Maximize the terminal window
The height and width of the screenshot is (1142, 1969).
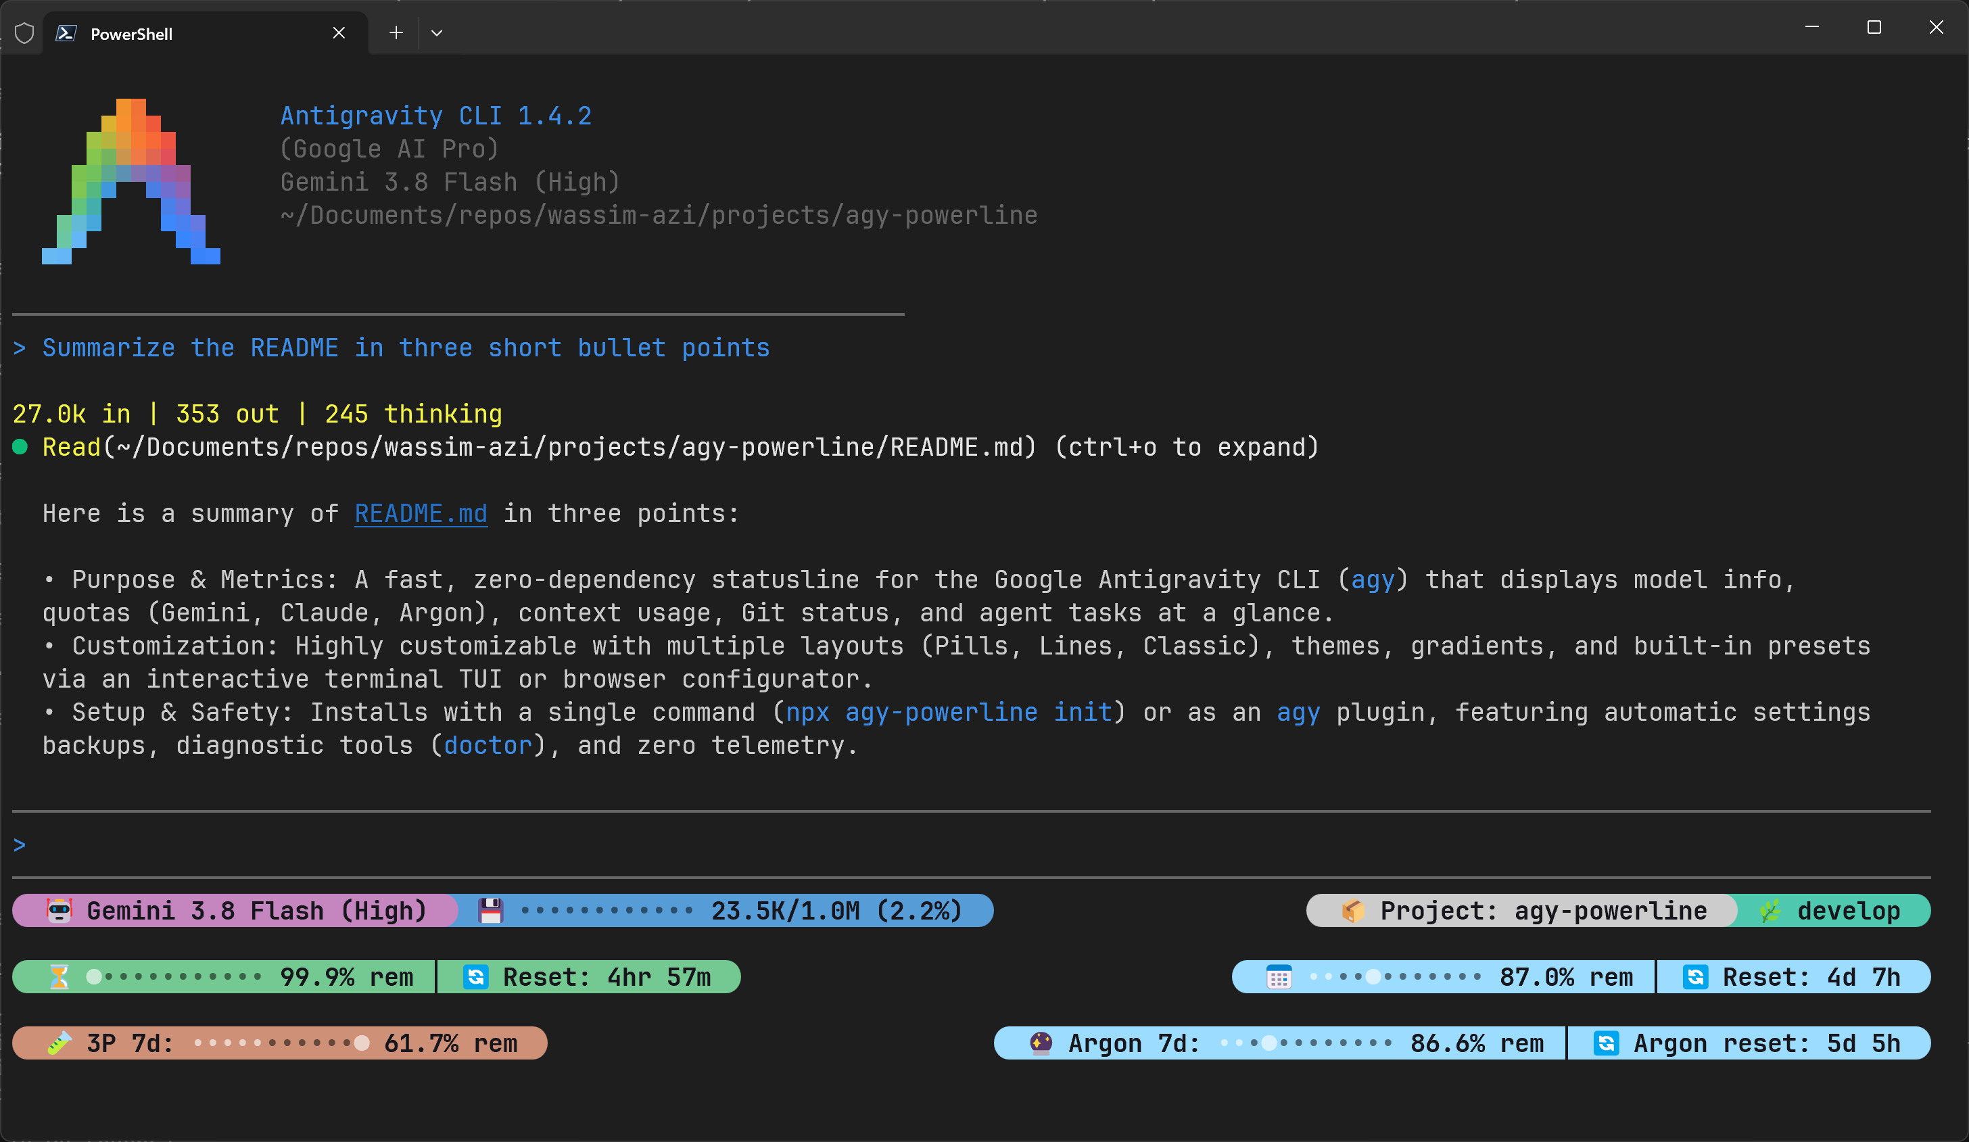click(1874, 28)
